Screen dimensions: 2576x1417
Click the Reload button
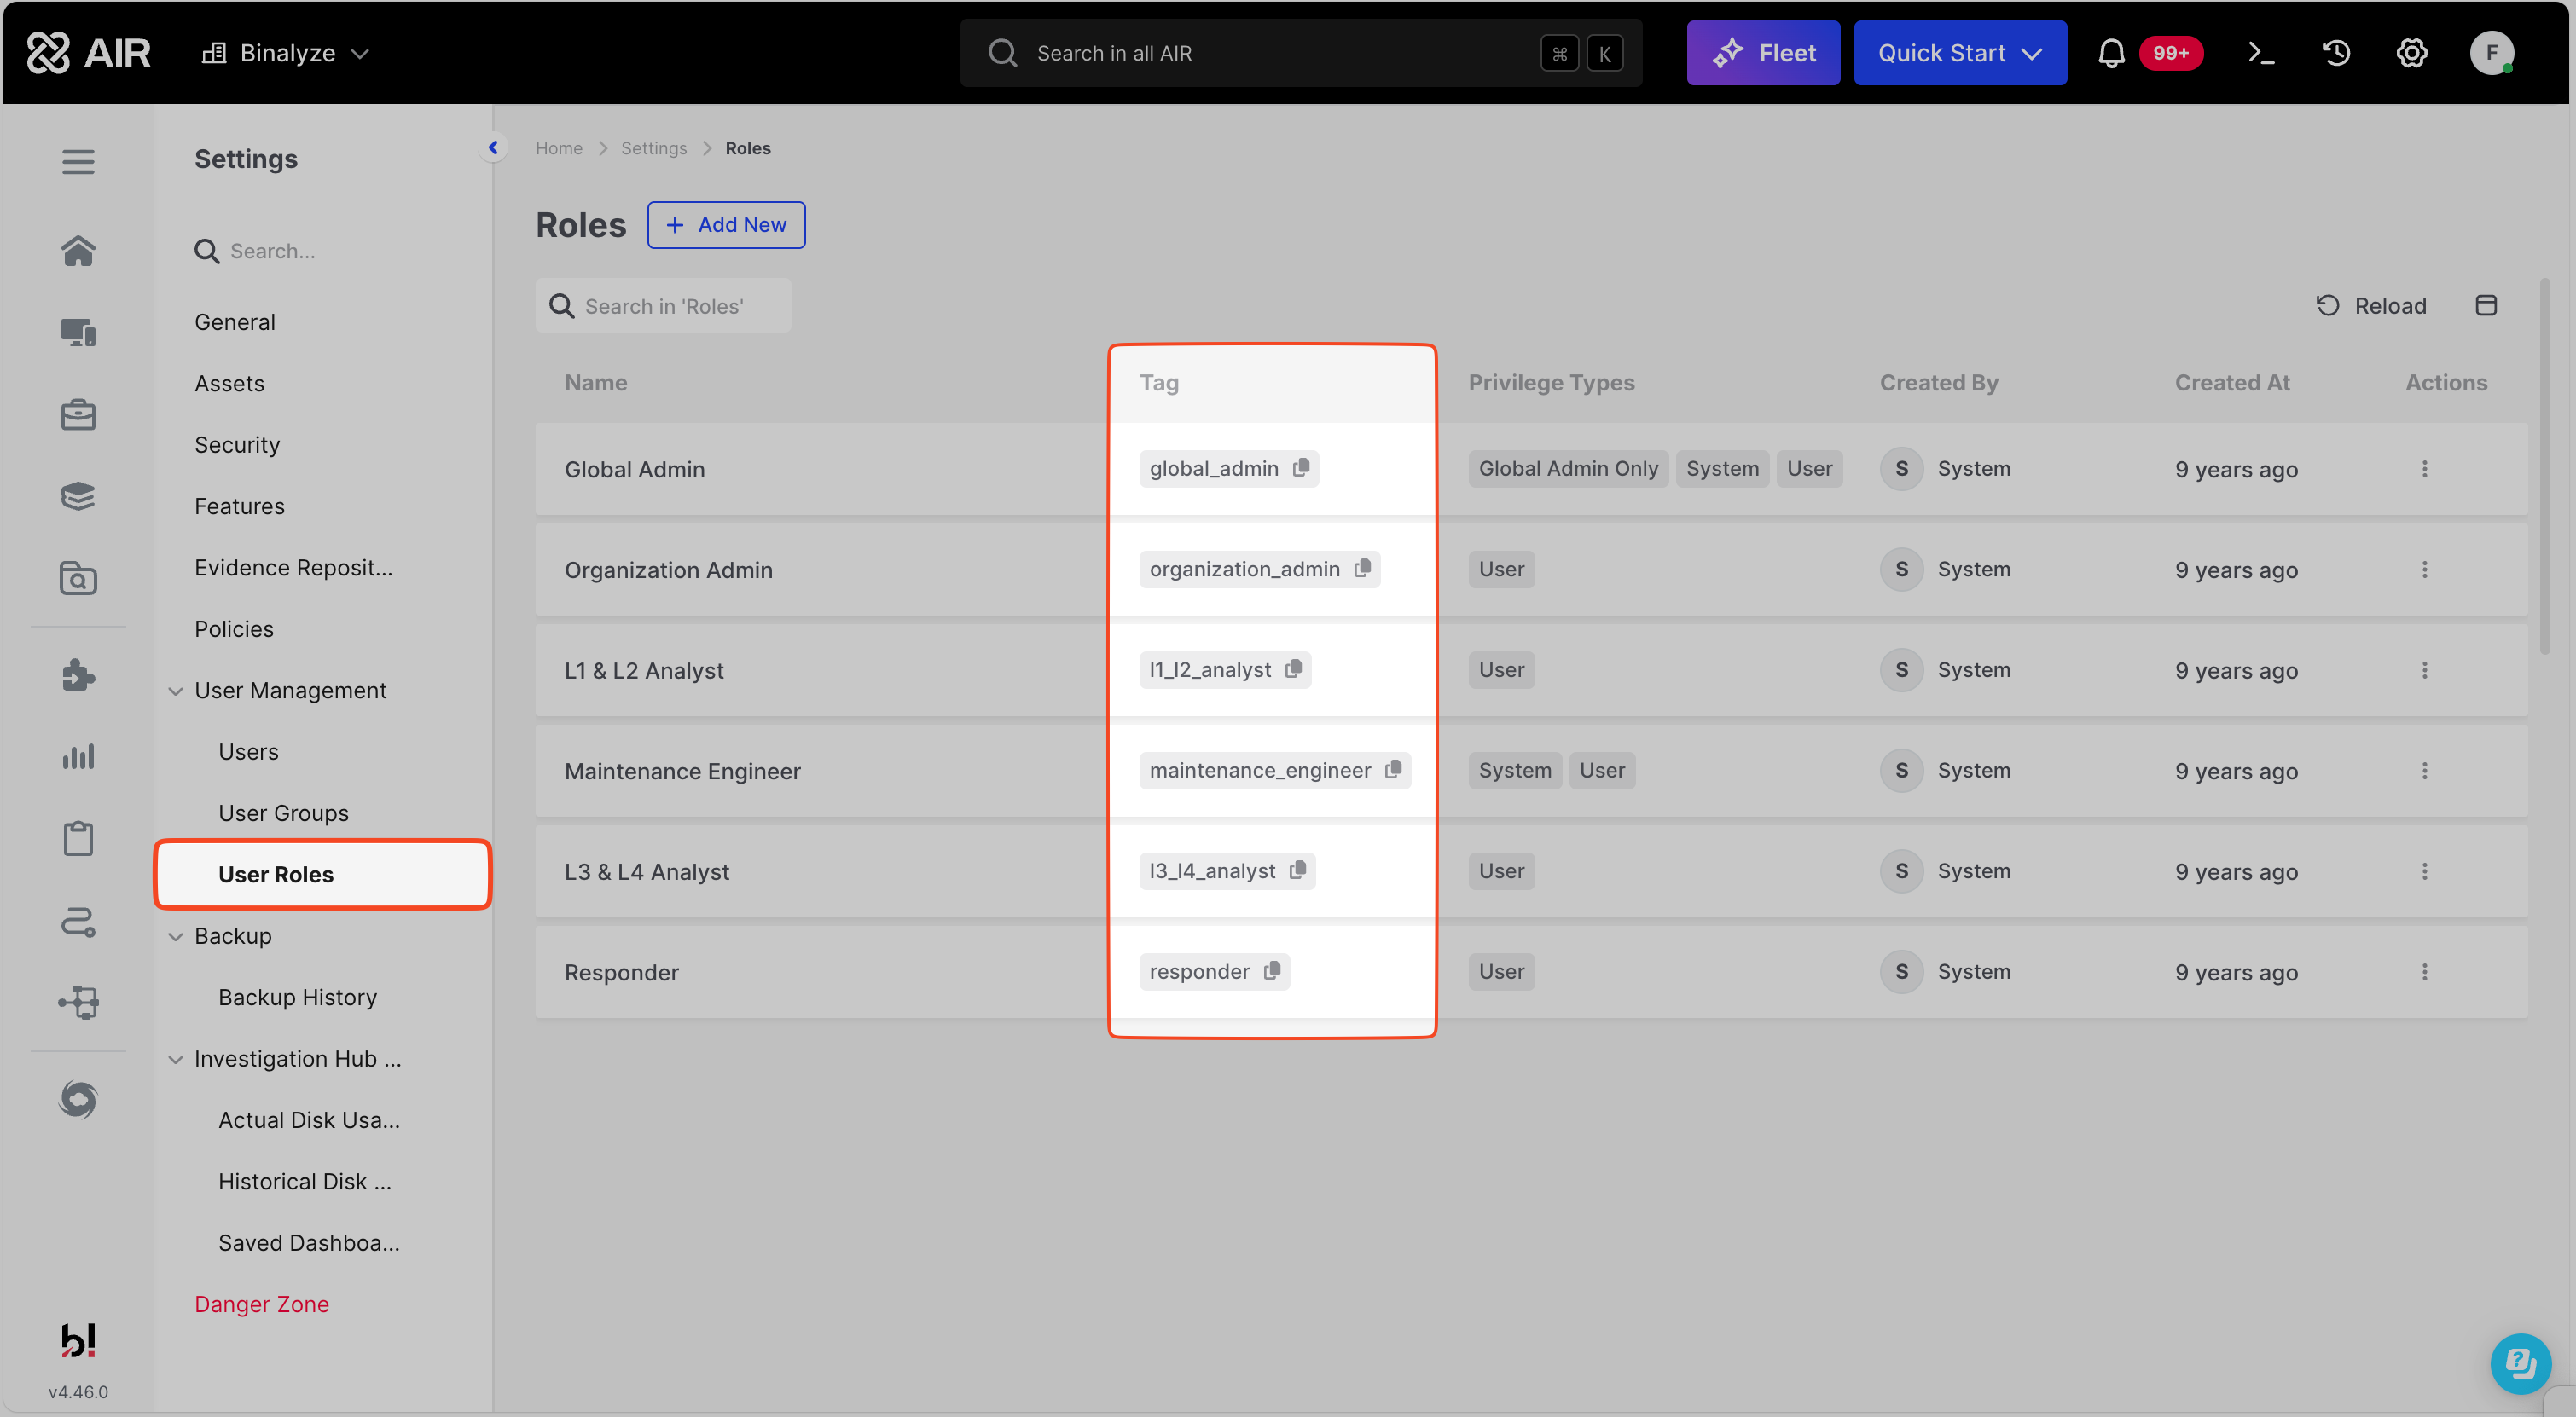tap(2372, 306)
